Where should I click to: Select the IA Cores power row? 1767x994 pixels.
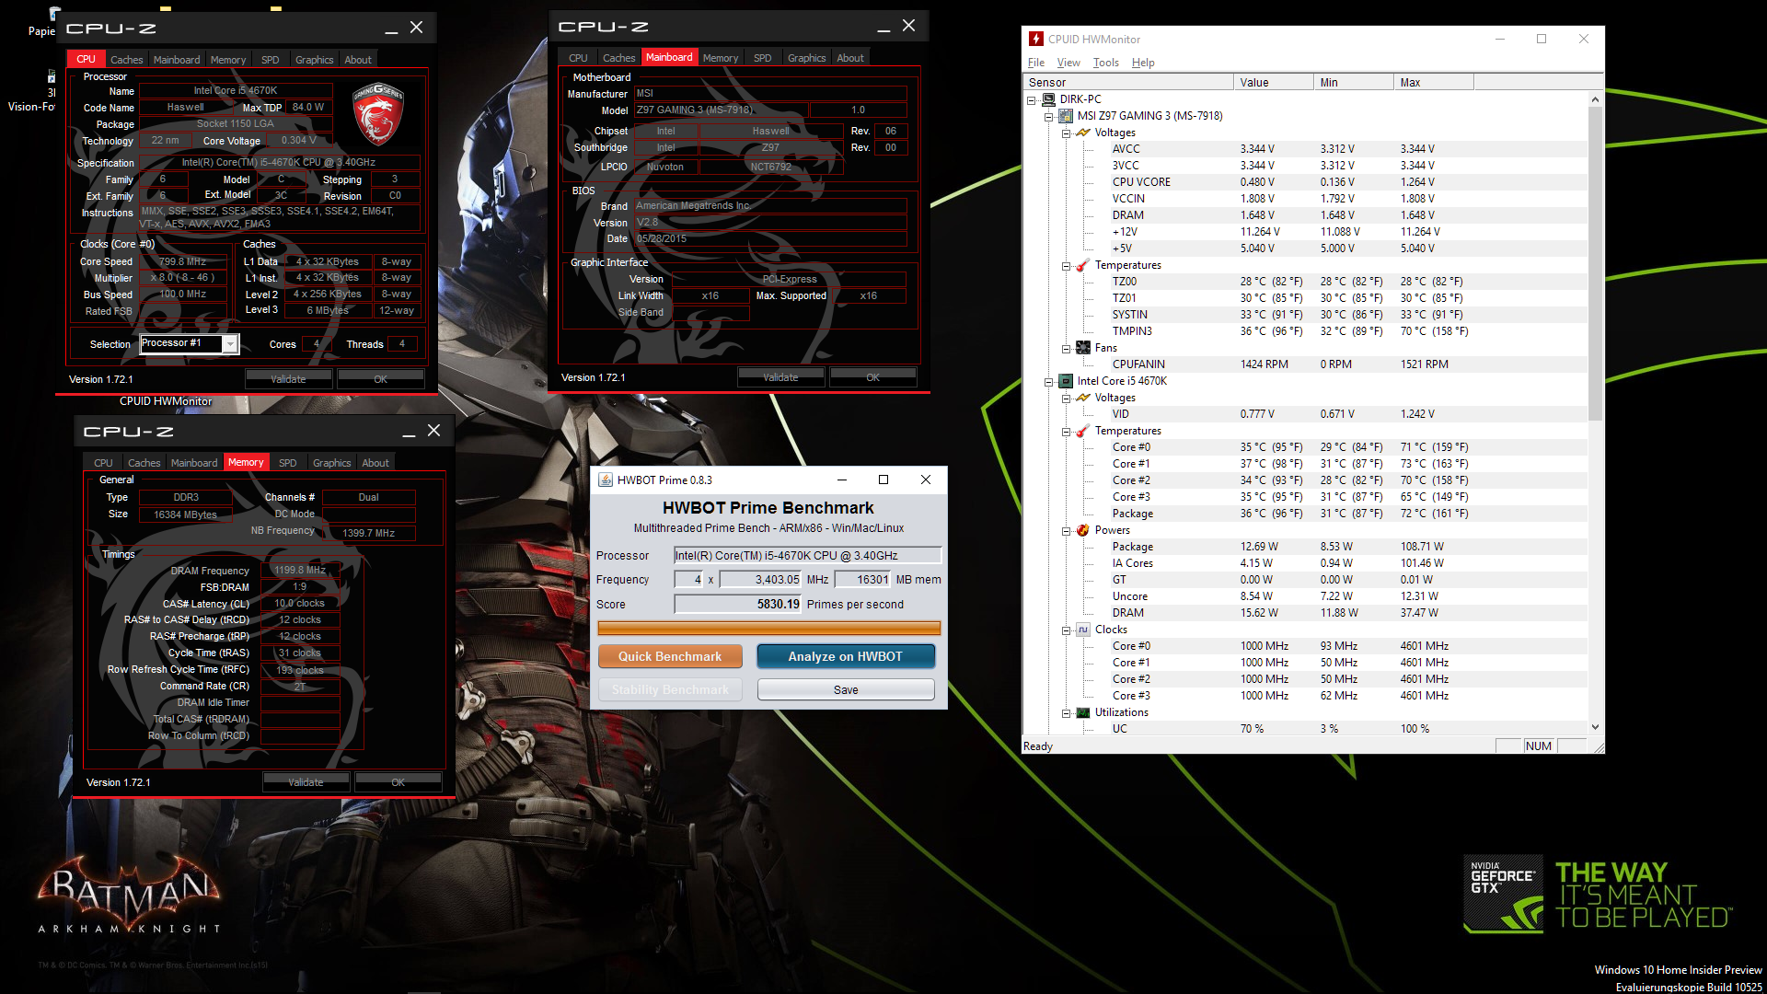click(1307, 563)
